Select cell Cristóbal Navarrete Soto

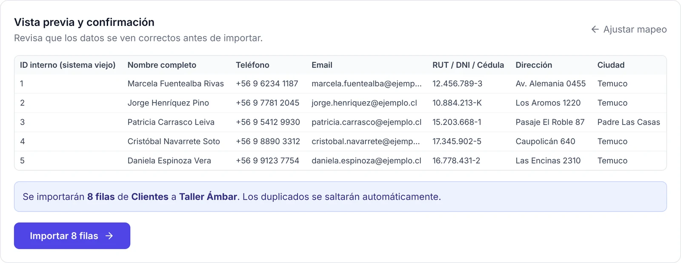tap(174, 141)
